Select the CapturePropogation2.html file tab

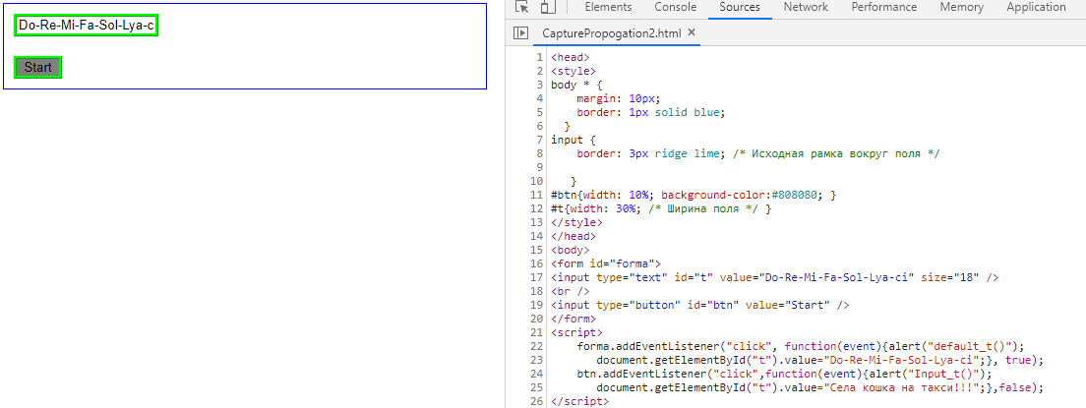(x=612, y=33)
